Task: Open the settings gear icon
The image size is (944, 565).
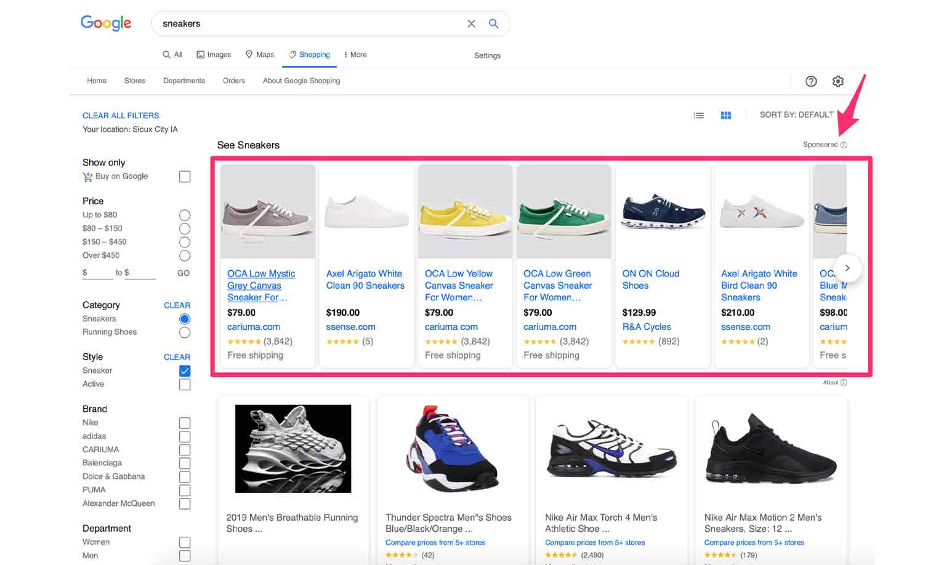Action: pos(837,81)
